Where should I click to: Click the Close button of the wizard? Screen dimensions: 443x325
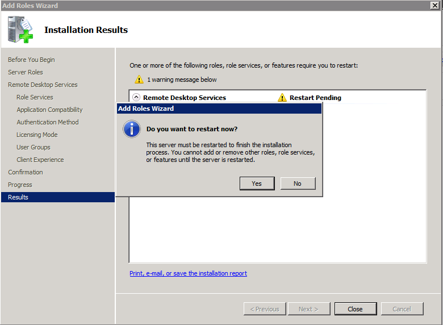356,309
